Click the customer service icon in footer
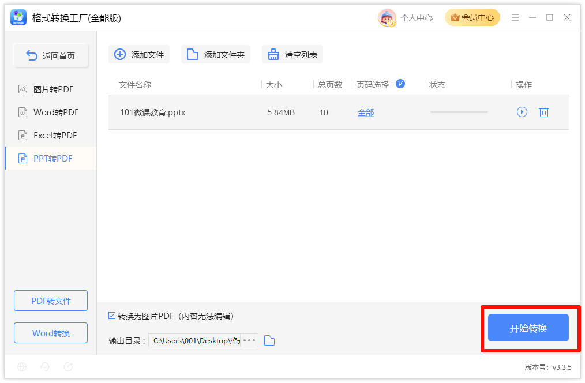585x383 pixels. tap(45, 367)
